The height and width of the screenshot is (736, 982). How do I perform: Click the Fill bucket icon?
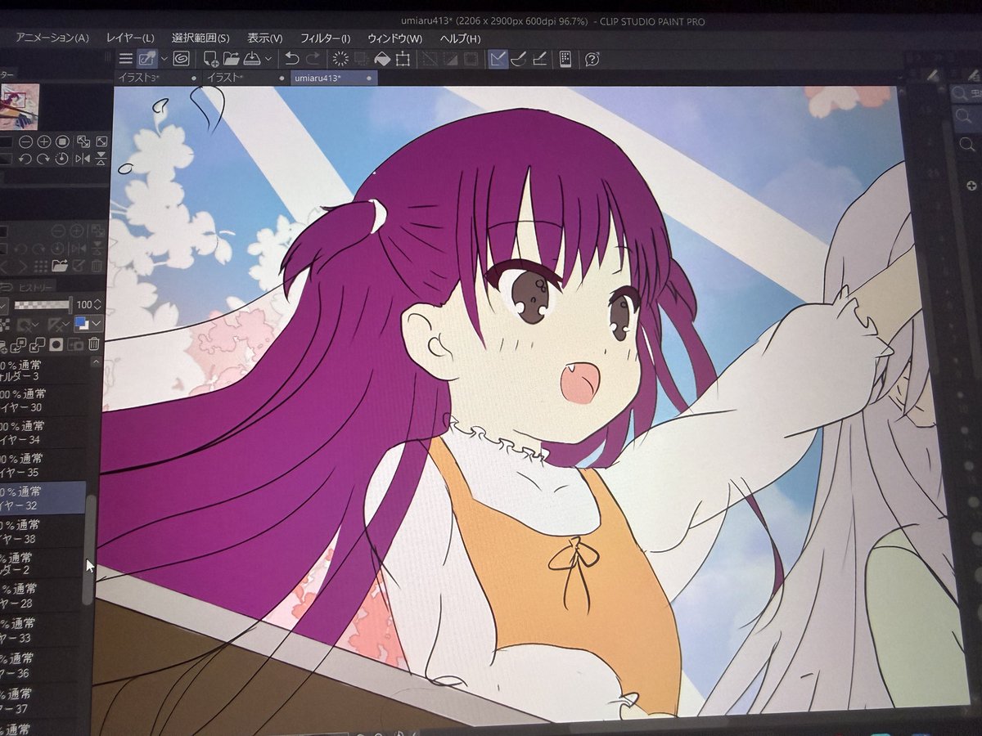[382, 59]
